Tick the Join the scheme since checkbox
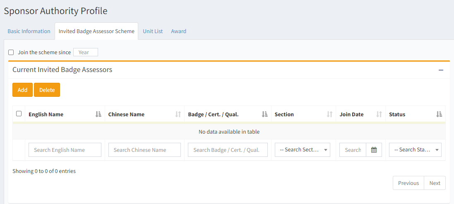The image size is (454, 204). [x=11, y=52]
